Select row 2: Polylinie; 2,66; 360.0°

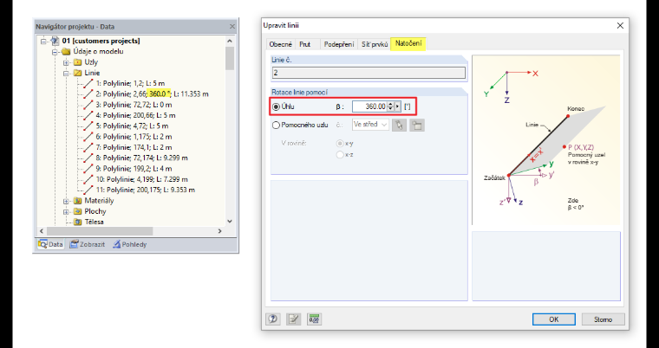[x=153, y=94]
